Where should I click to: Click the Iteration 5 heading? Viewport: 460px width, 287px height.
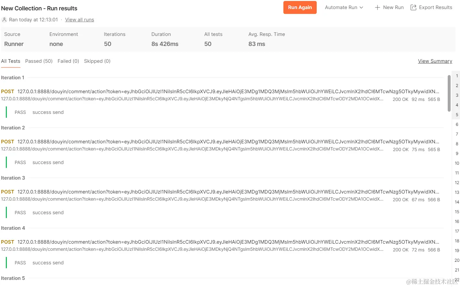click(x=13, y=278)
